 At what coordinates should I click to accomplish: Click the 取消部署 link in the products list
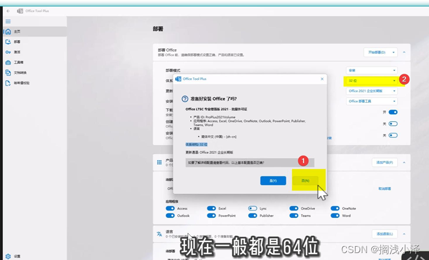tap(384, 188)
